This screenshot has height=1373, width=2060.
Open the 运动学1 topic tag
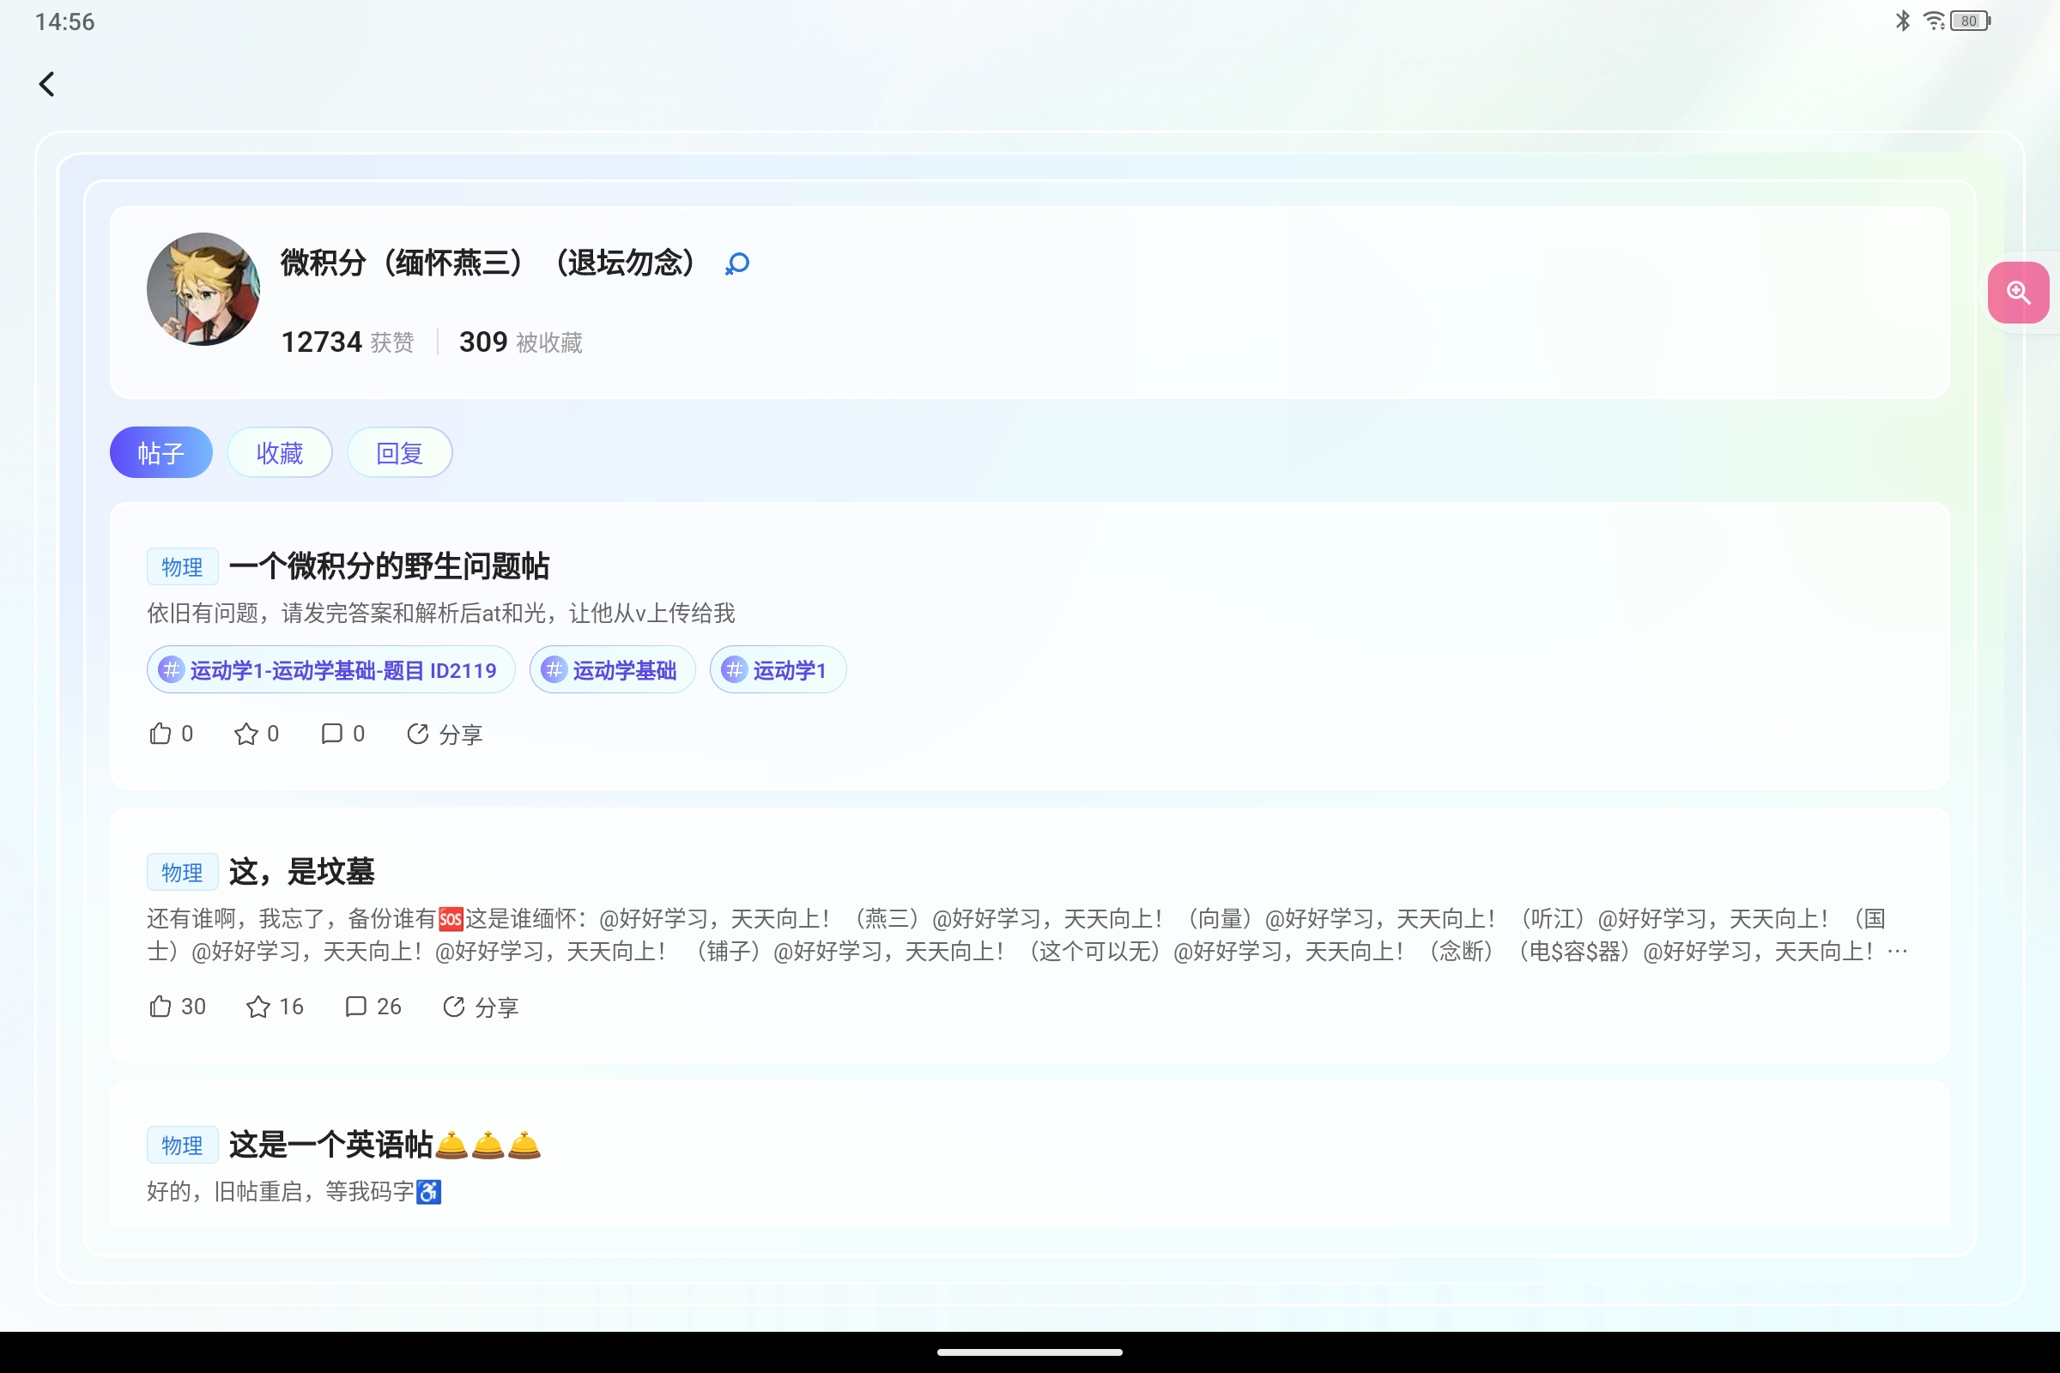[x=777, y=670]
